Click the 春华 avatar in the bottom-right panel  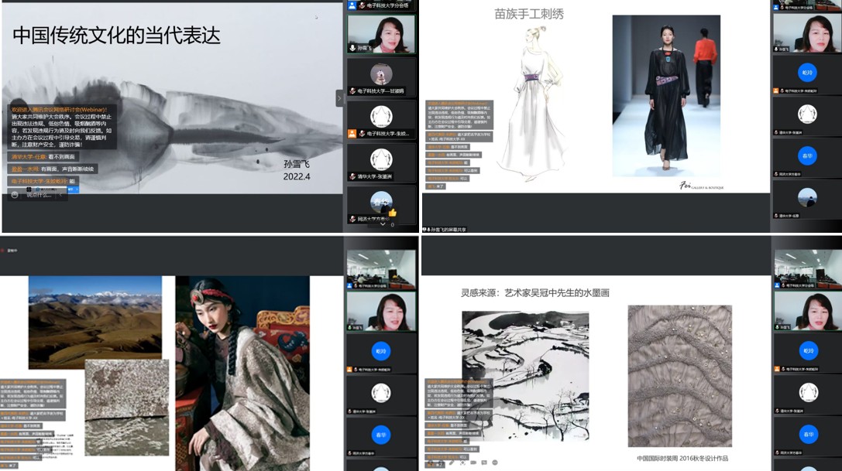pos(807,434)
